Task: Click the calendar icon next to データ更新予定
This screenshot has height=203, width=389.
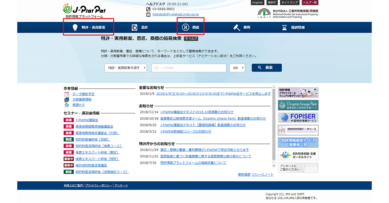Action: tap(67, 94)
